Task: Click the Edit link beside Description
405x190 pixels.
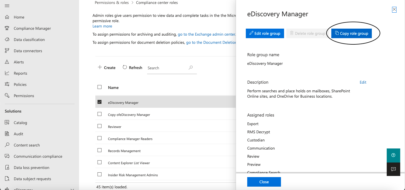Action: click(x=363, y=82)
